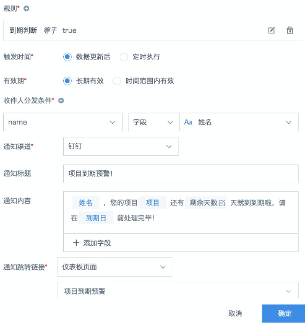Image resolution: width=305 pixels, height=325 pixels.
Task: Select 数据更新后 trigger option
Action: 67,57
